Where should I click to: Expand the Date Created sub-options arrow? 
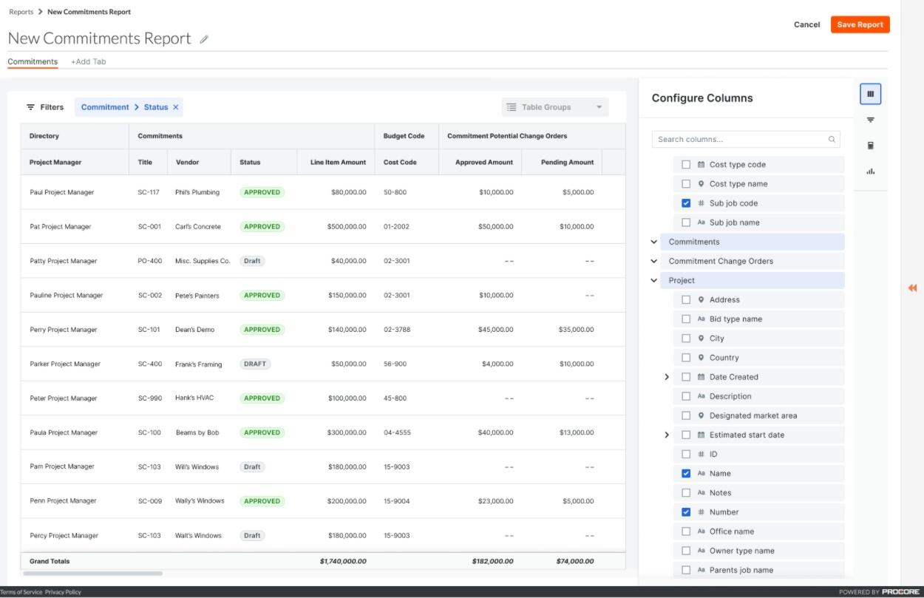tap(667, 377)
